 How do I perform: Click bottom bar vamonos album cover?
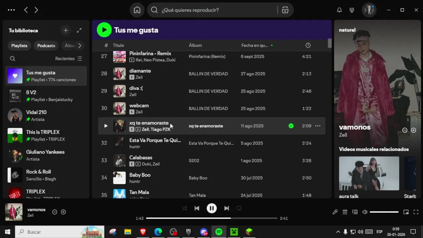(14, 212)
